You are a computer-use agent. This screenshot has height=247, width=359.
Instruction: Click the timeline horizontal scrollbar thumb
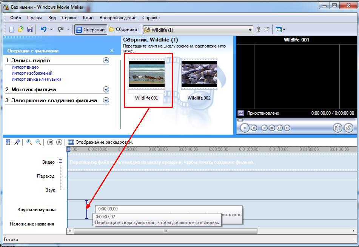[165, 231]
